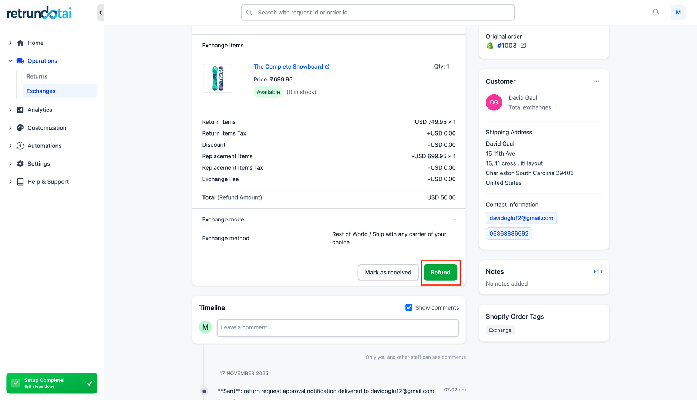Open the user avatar M menu
The image size is (697, 400).
point(678,13)
